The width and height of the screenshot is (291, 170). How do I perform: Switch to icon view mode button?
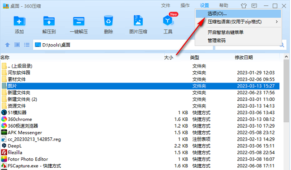[x=17, y=45]
